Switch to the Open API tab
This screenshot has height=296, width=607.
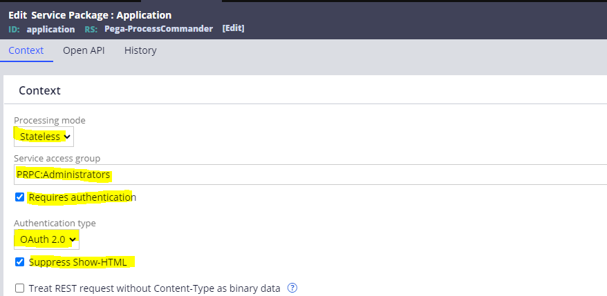84,50
